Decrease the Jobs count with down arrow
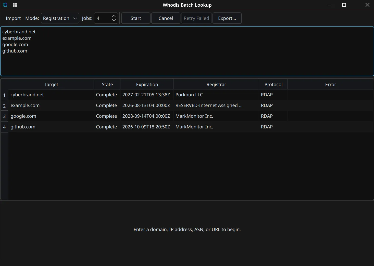The height and width of the screenshot is (266, 374). click(x=114, y=20)
